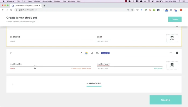Image resolution: width=188 pixels, height=107 pixels.
Task: Add image to the asdfasfd card
Action: click(172, 38)
